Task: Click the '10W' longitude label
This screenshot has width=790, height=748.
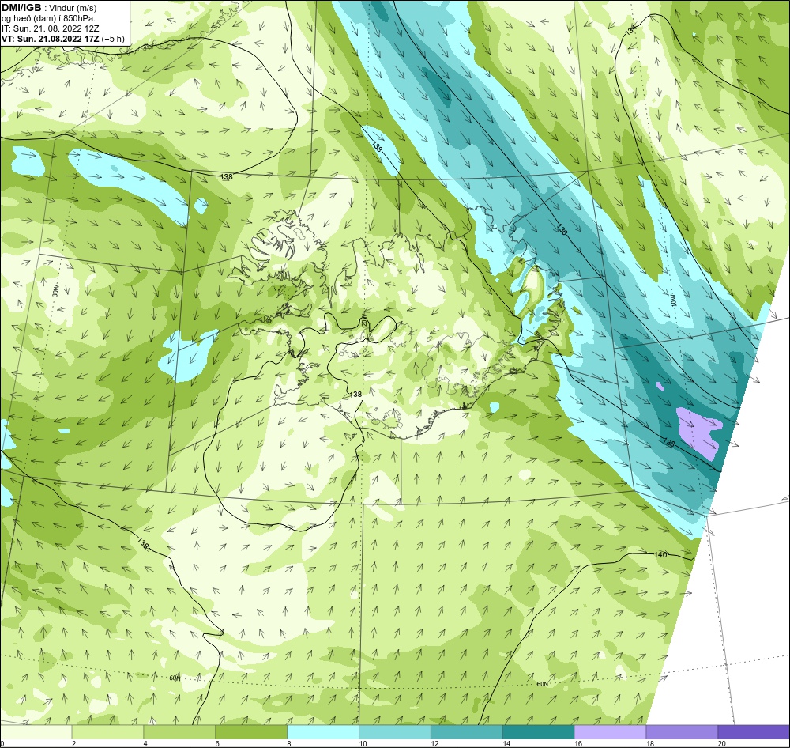Action: (672, 301)
